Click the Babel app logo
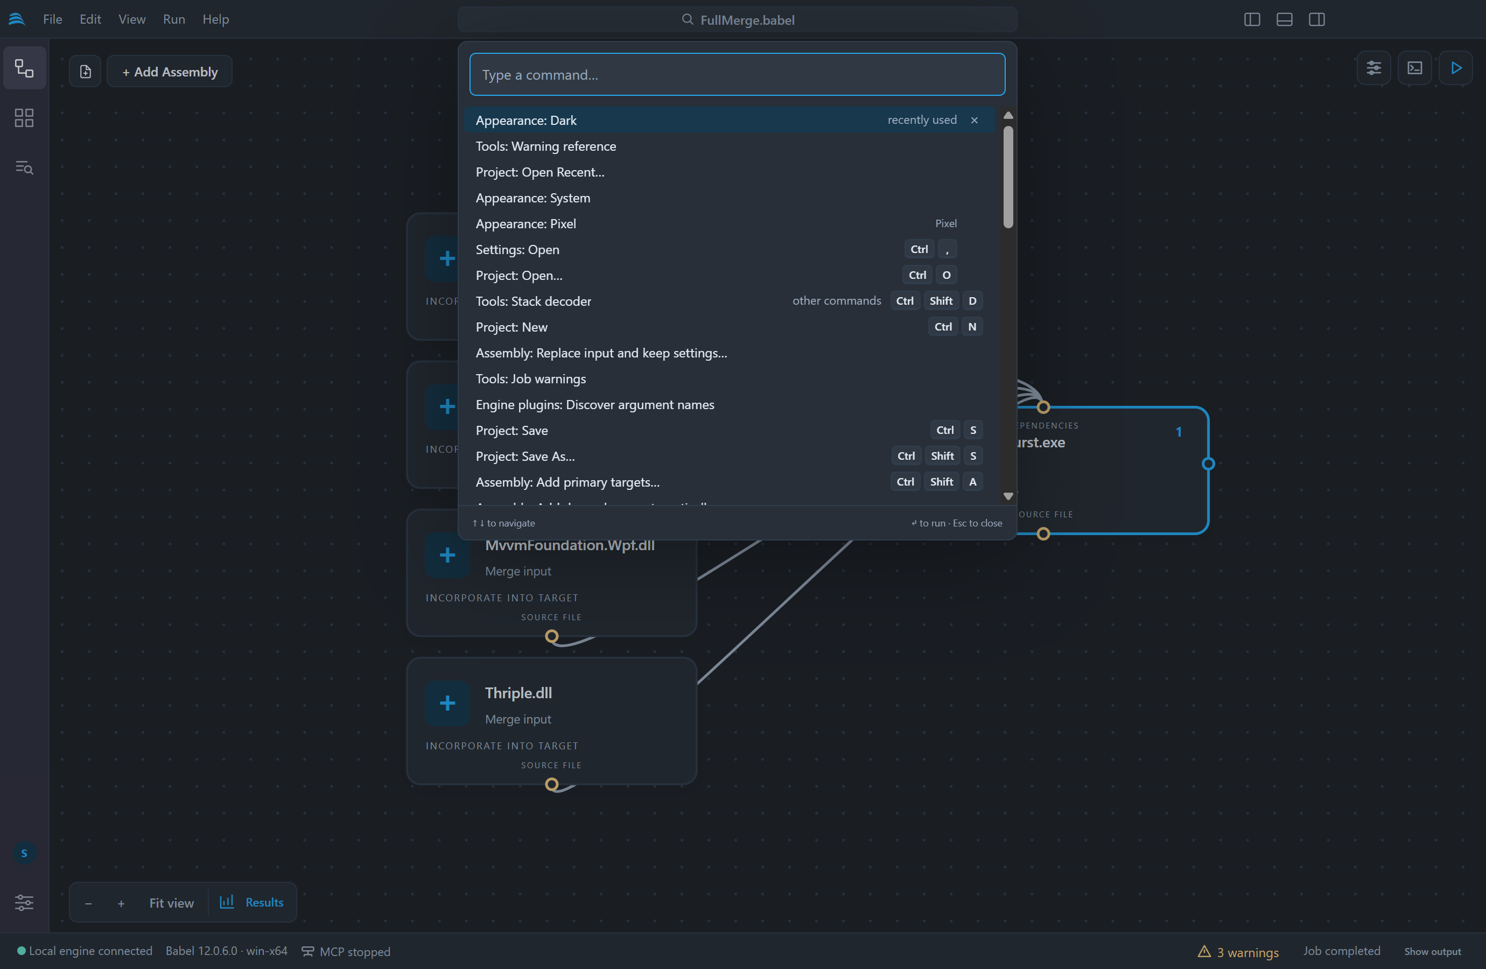1486x969 pixels. [17, 19]
